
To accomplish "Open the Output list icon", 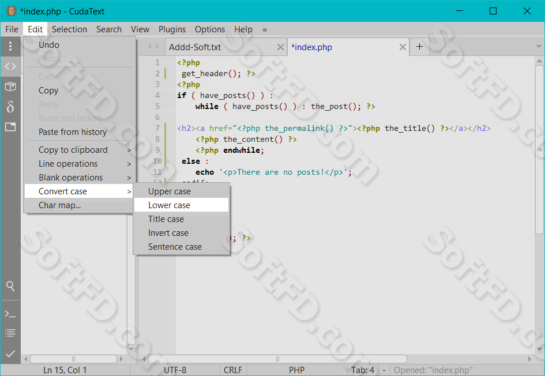I will (10, 333).
